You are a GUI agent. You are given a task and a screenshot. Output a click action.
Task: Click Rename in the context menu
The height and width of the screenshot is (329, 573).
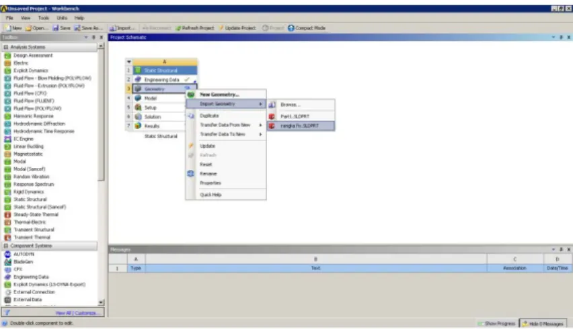tap(226, 174)
